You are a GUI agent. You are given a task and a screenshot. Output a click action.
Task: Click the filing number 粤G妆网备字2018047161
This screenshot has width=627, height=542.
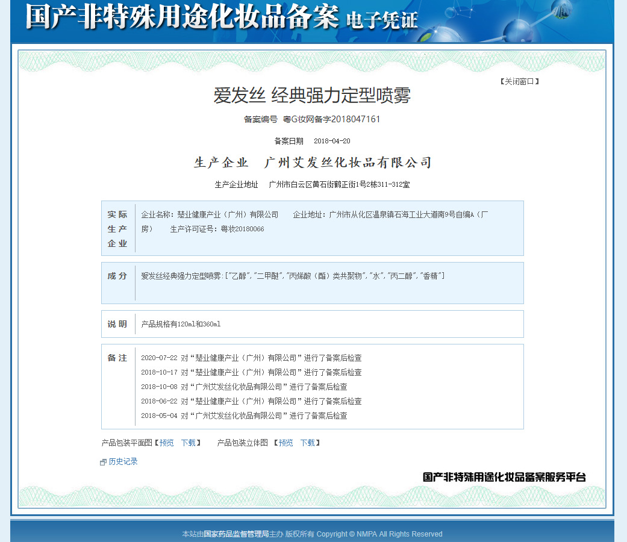coord(331,119)
